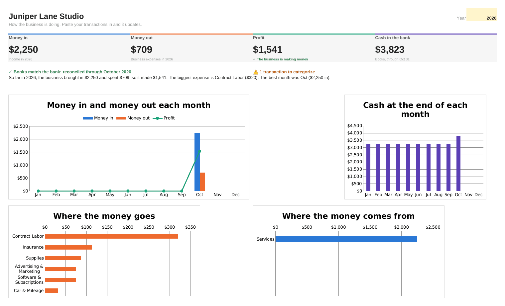This screenshot has width=505, height=306.
Task: Select the Cash in the bank value $3,823
Action: 390,50
